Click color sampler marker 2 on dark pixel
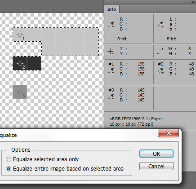 (x=20, y=64)
